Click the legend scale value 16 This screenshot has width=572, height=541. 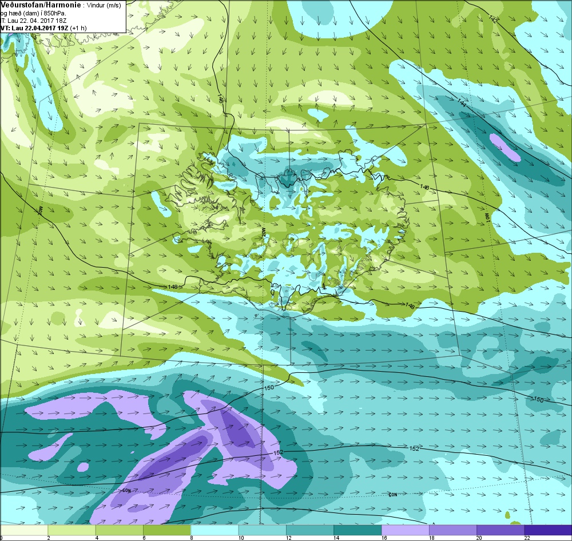384,538
